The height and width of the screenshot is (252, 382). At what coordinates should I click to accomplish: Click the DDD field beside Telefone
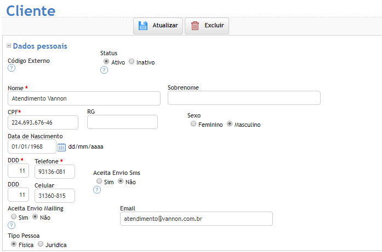[18, 171]
